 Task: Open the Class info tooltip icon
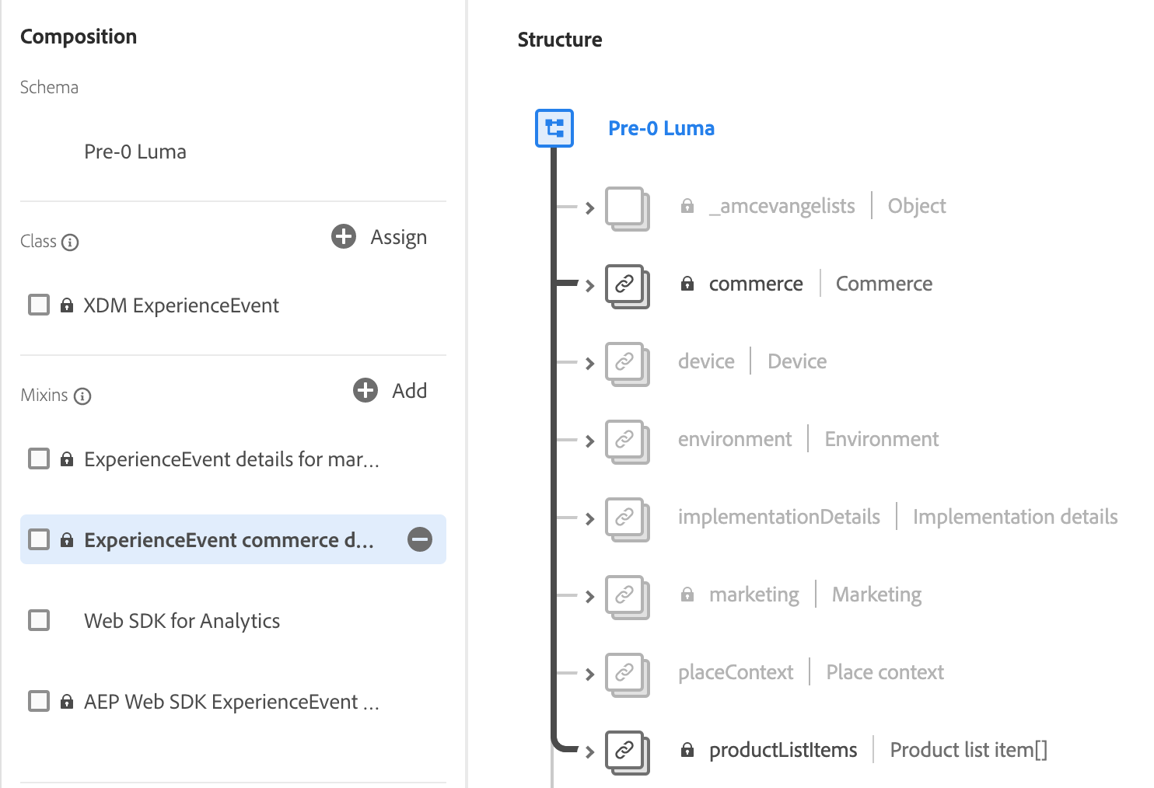pyautogui.click(x=72, y=242)
